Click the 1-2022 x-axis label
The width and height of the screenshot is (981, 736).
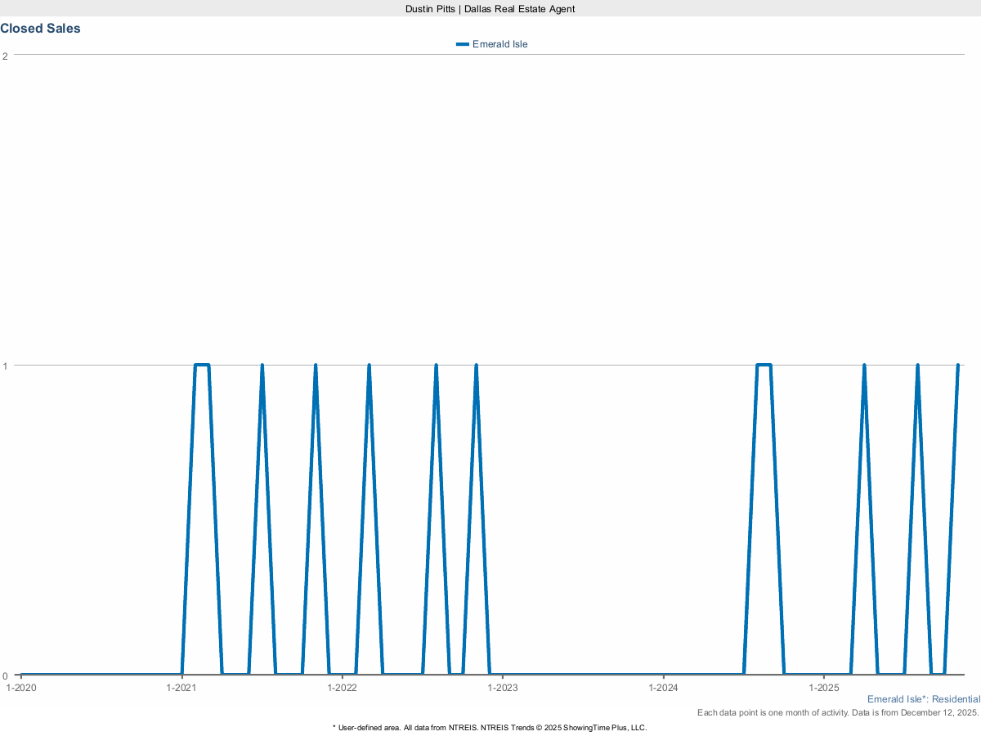(342, 688)
